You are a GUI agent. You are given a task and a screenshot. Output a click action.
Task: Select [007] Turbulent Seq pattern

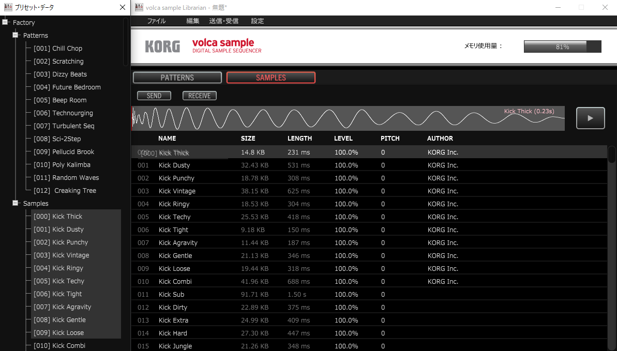(64, 126)
